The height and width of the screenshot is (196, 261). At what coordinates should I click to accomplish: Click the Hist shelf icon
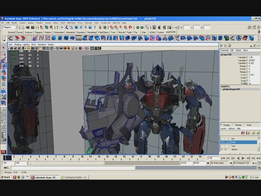coord(78,38)
